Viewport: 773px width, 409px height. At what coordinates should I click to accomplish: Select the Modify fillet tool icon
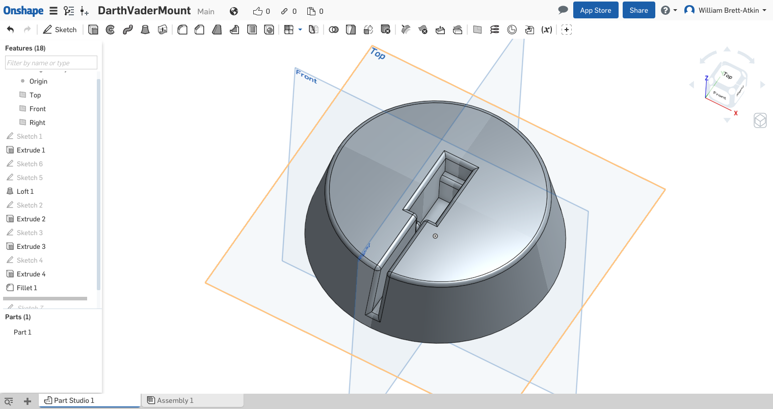(x=406, y=30)
